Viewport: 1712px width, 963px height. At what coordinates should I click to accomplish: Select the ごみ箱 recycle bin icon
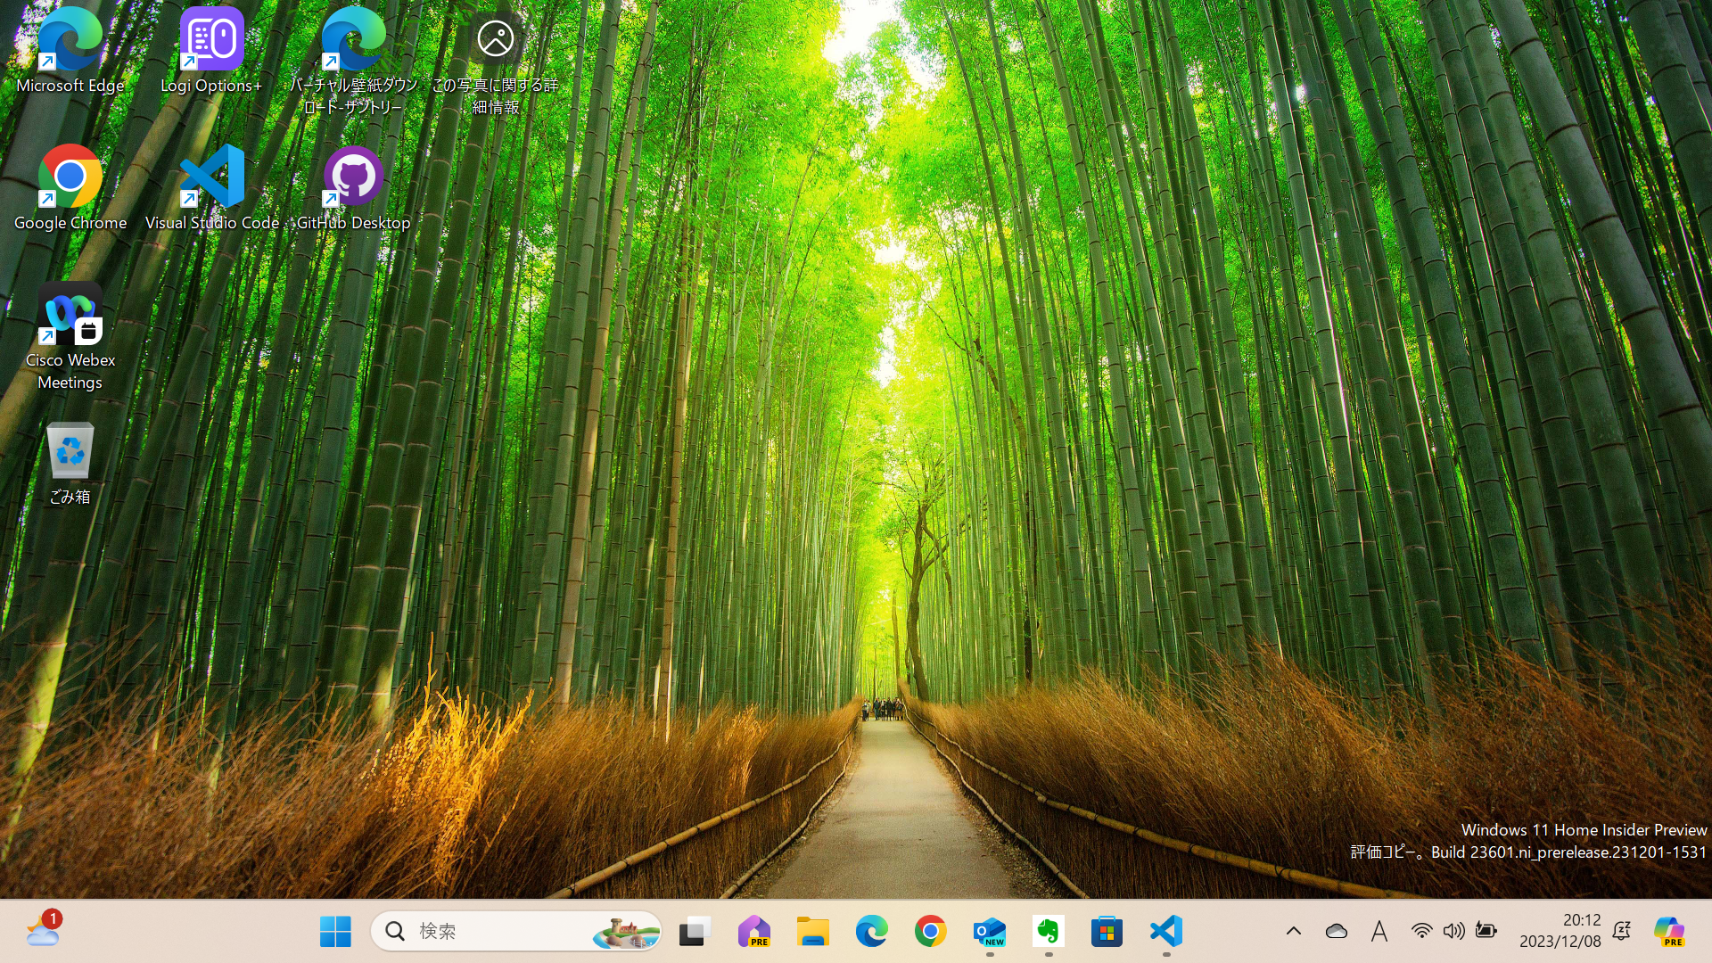pos(70,464)
